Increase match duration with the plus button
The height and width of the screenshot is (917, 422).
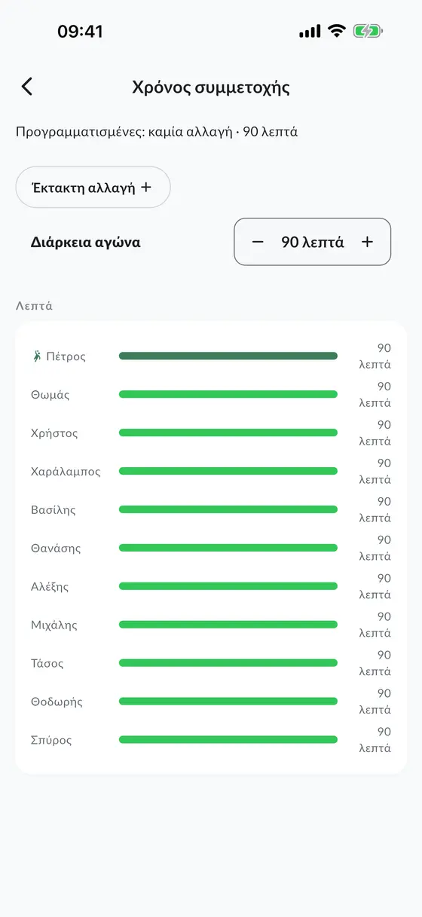pyautogui.click(x=367, y=242)
